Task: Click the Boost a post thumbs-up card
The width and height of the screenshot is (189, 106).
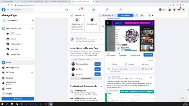Action: 92,25
